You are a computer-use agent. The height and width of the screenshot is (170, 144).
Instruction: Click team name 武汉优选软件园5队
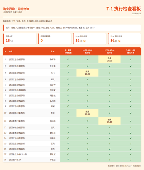[17, 66]
